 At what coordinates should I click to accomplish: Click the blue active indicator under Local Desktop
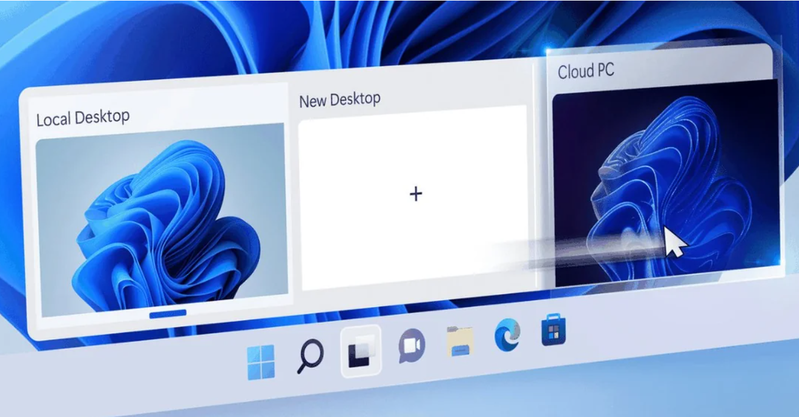click(x=168, y=313)
